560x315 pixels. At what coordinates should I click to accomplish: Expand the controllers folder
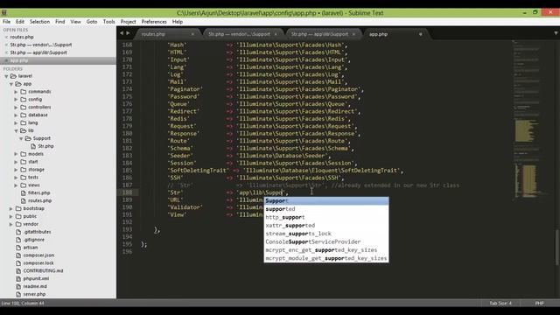16,108
